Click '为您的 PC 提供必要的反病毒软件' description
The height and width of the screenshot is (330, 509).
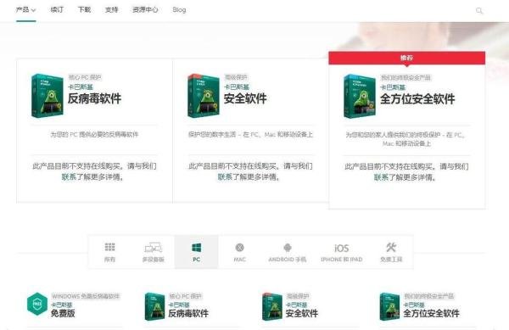click(94, 134)
